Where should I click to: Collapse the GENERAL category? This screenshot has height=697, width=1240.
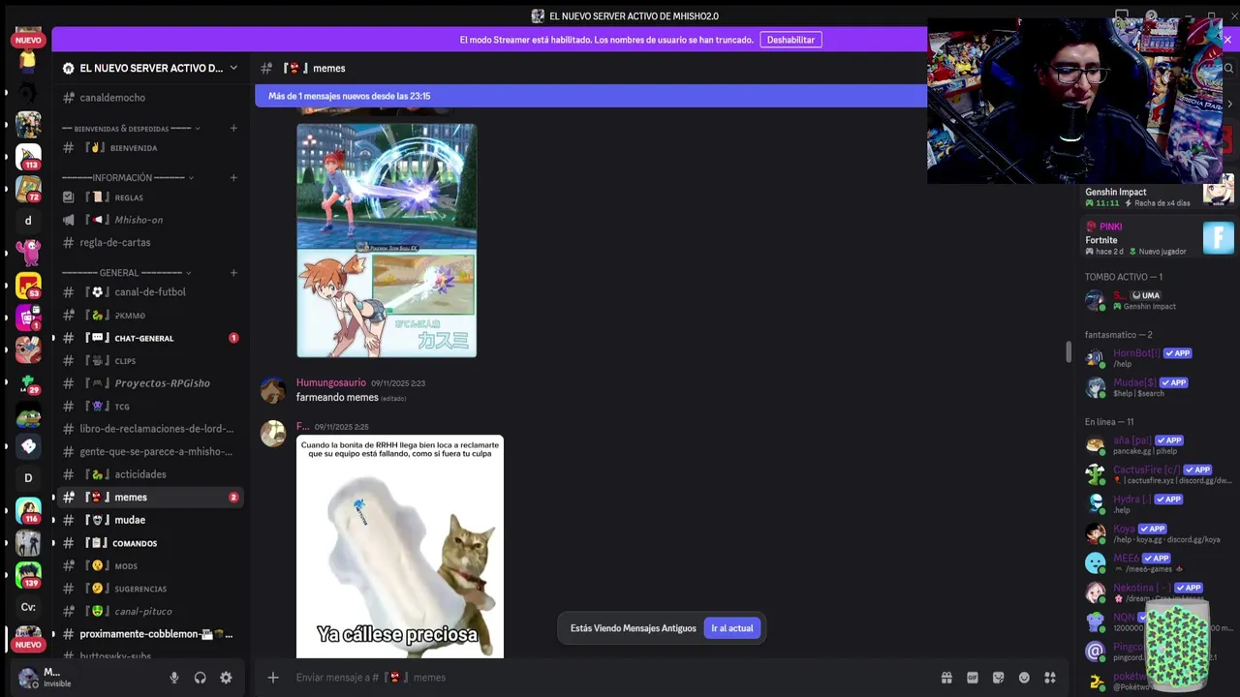(127, 273)
